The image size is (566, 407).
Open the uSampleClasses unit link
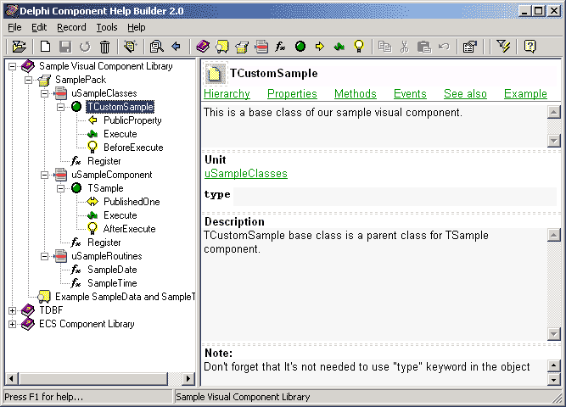(246, 174)
